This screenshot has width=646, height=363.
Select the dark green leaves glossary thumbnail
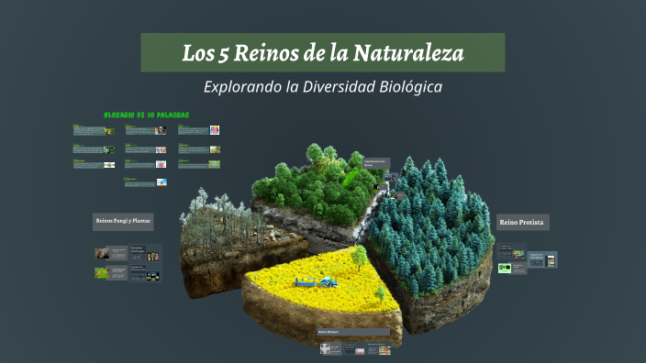point(109,149)
